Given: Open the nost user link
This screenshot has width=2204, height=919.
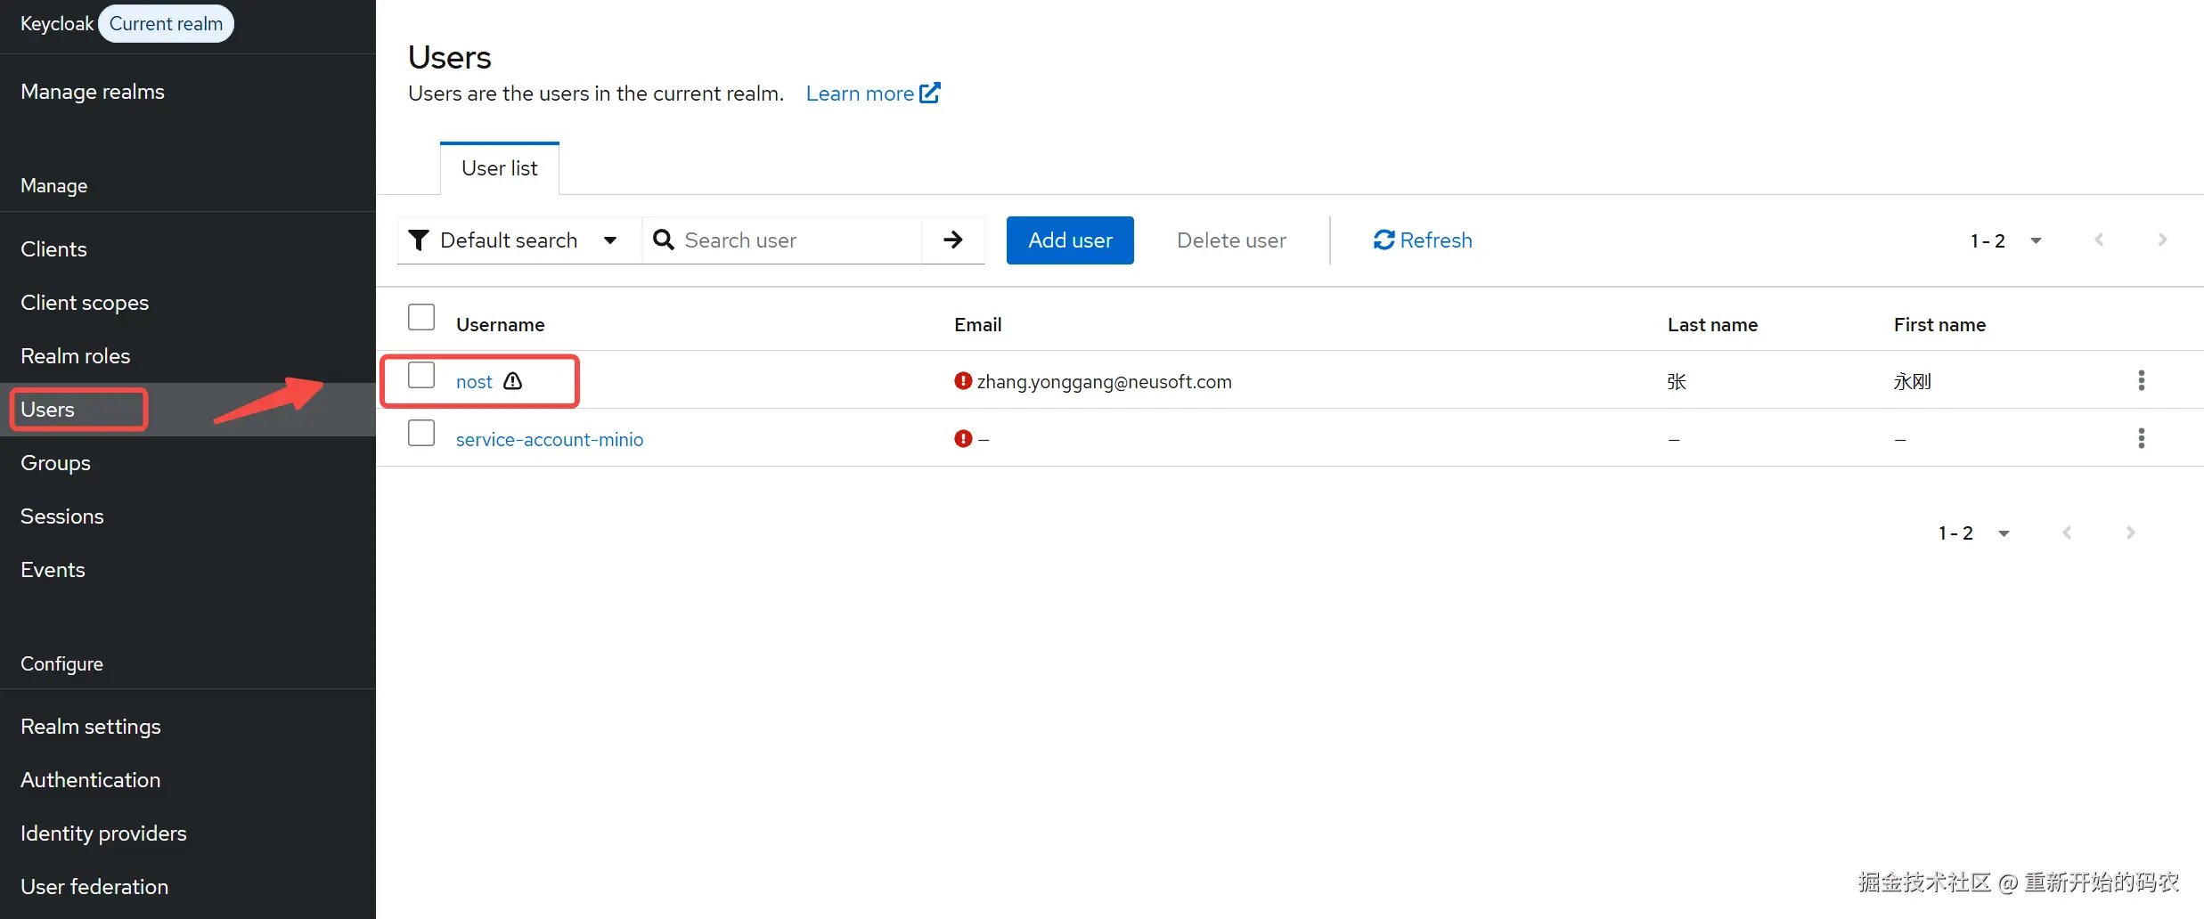Looking at the screenshot, I should pyautogui.click(x=474, y=382).
